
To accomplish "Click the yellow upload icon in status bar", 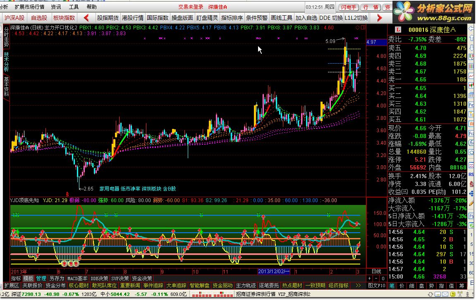I will 452,294.
